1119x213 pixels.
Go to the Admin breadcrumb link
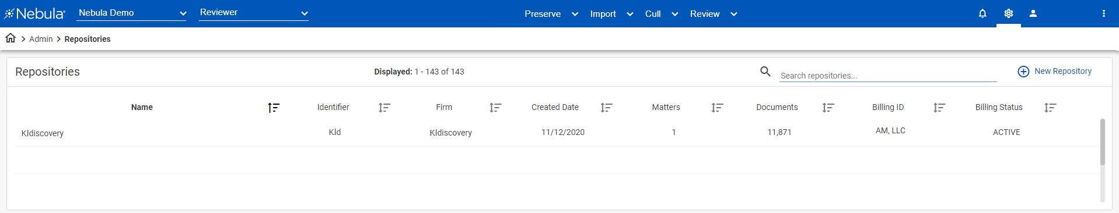(x=41, y=39)
